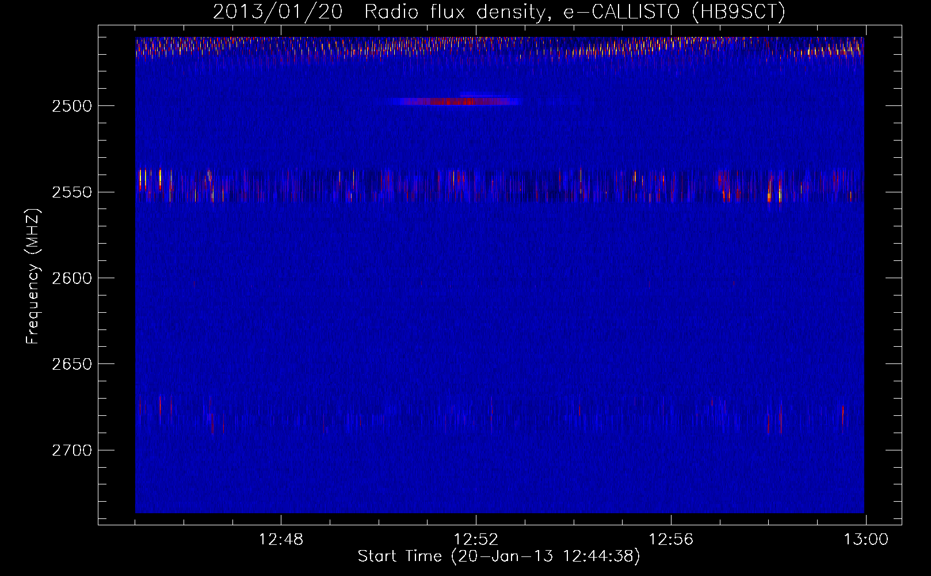Screen dimensions: 931x576
Task: Click the 13:00 time tick label
Action: point(866,540)
